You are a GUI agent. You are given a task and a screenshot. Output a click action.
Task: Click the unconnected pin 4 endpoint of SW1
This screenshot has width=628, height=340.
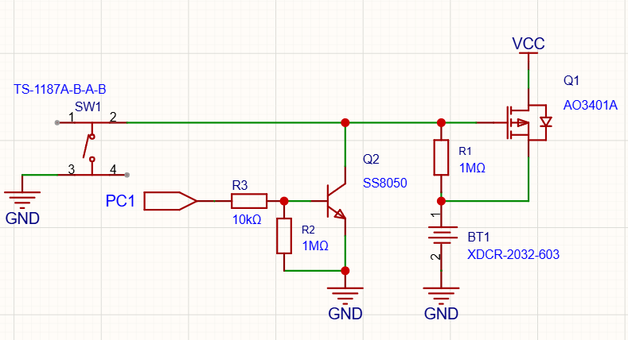(127, 175)
